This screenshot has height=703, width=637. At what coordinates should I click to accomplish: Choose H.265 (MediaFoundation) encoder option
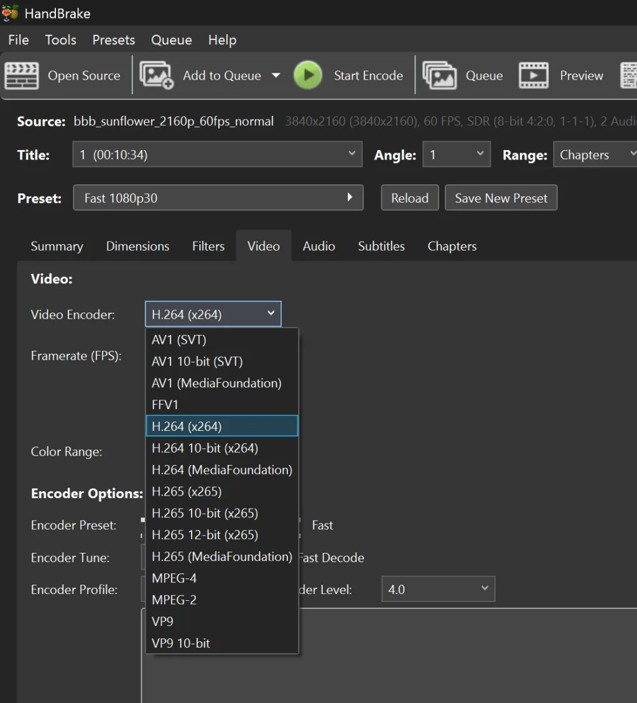coord(222,557)
